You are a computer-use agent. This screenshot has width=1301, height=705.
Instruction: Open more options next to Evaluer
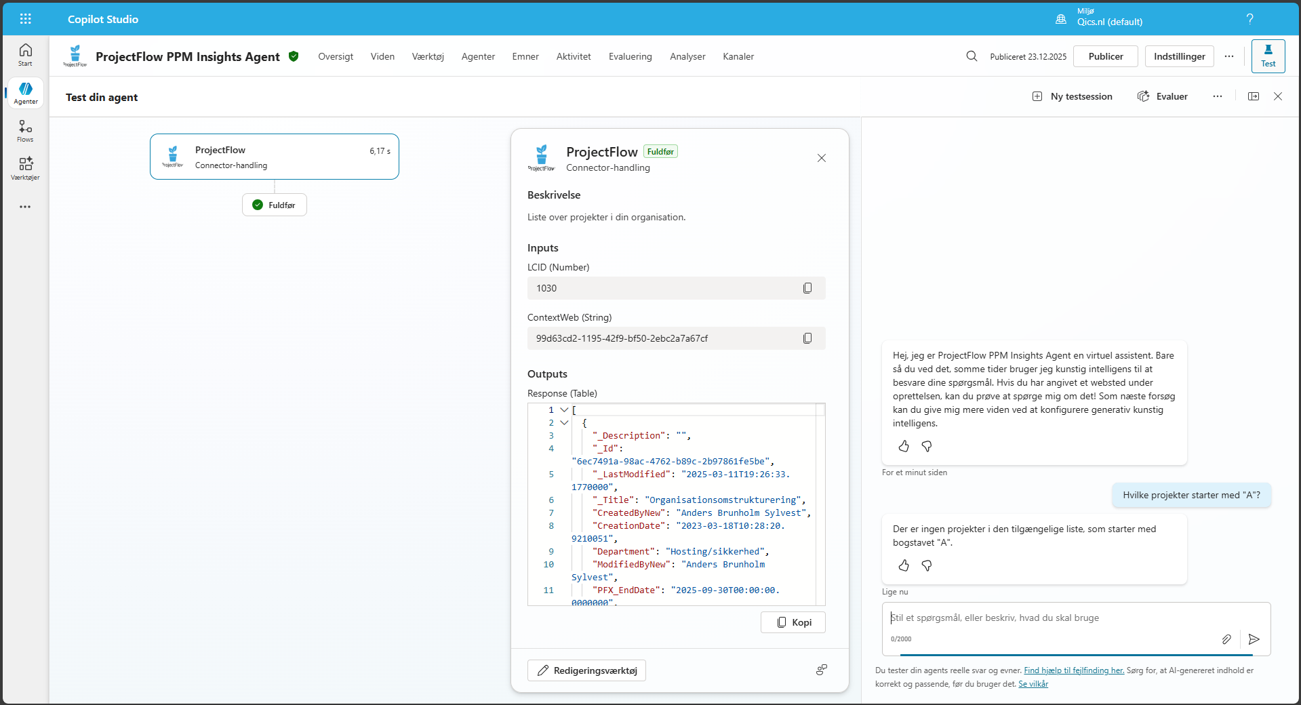(1218, 96)
